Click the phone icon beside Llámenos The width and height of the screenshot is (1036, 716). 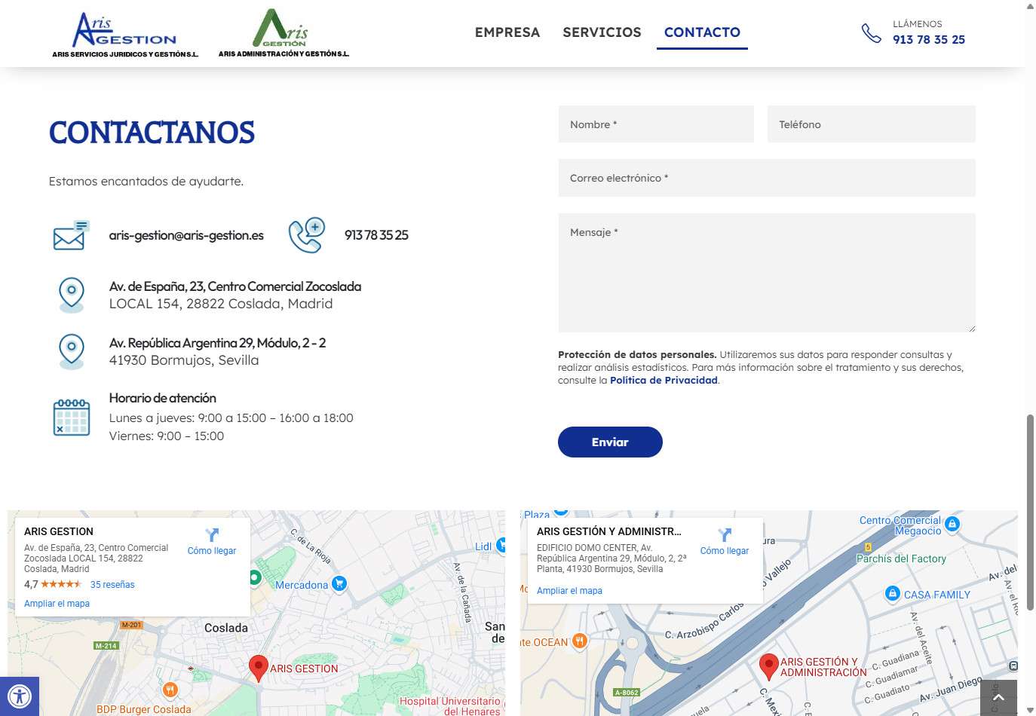[871, 33]
